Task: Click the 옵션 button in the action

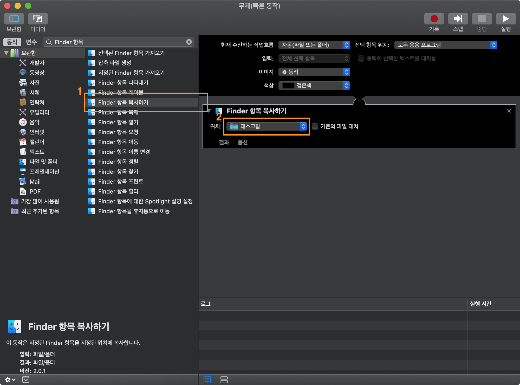Action: click(x=243, y=142)
